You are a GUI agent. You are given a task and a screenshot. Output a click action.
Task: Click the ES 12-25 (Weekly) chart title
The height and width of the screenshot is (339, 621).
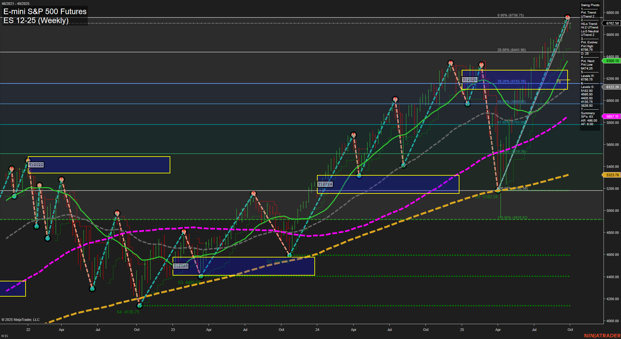pyautogui.click(x=36, y=20)
